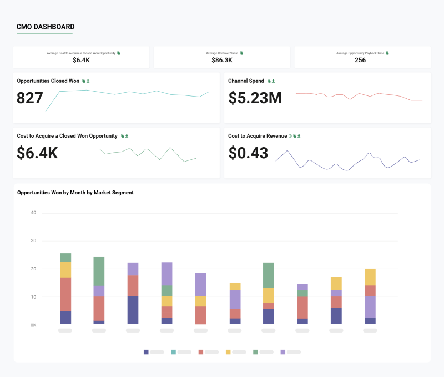Copy the Cost to Acquire Revenue widget

click(295, 135)
